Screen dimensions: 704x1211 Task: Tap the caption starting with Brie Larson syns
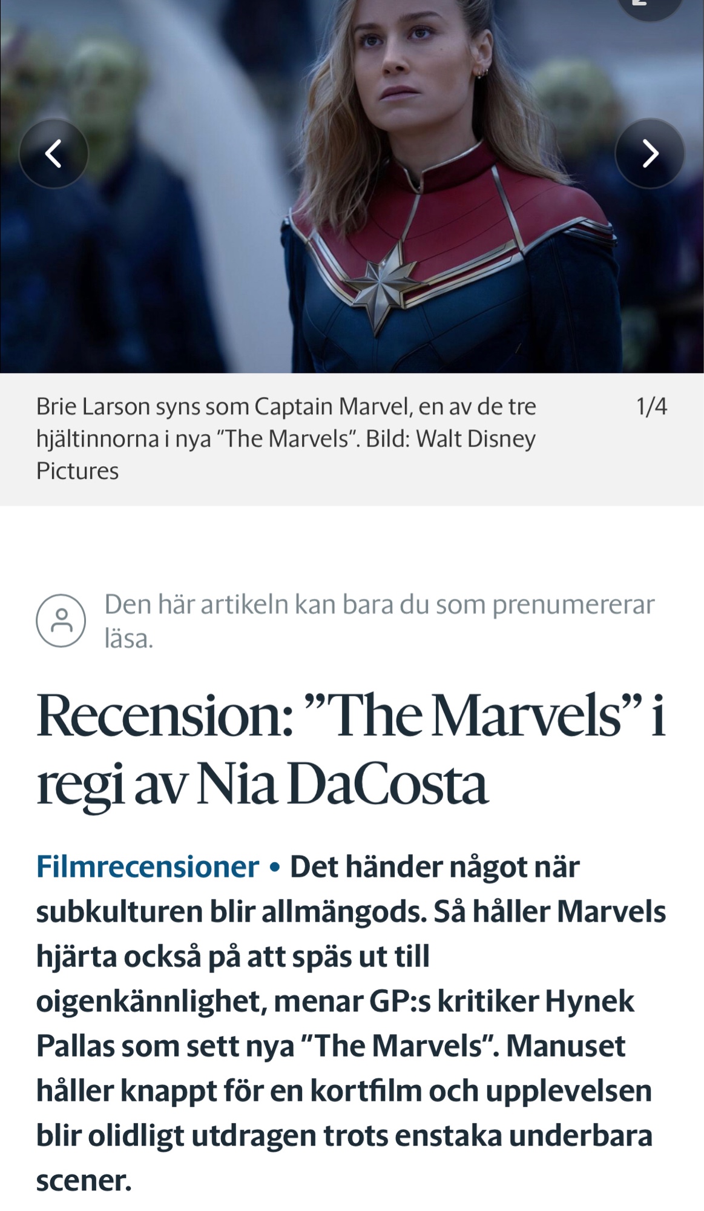(x=286, y=438)
